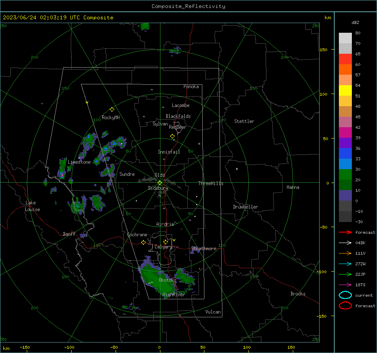Pick the red 60-65 dBZ swatch

click(345, 59)
